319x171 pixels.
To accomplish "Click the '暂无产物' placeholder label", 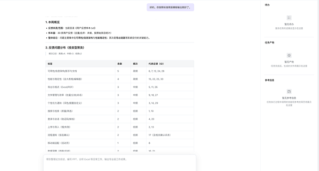I will tap(289, 62).
